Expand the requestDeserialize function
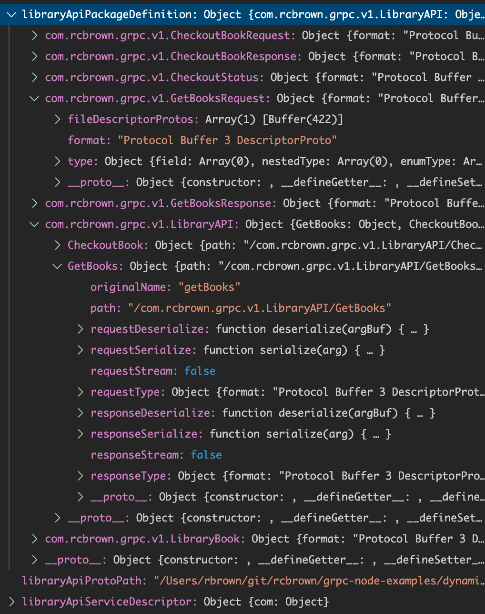Screen dimensions: 485x614 pos(80,329)
